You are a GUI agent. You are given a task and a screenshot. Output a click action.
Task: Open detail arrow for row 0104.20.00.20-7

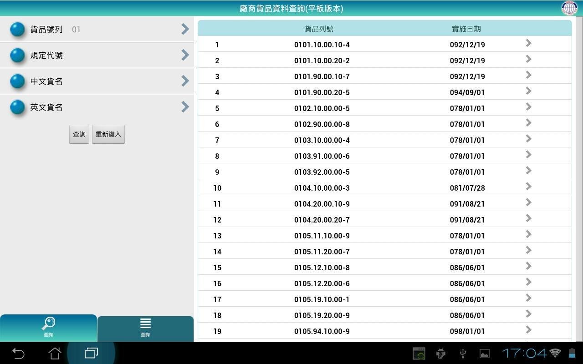coord(528,218)
